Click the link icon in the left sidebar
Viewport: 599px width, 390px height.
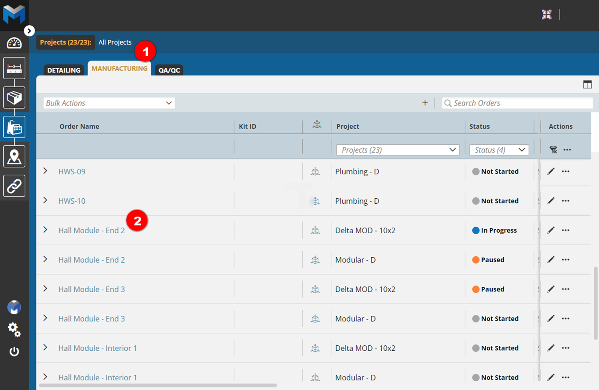pos(14,186)
